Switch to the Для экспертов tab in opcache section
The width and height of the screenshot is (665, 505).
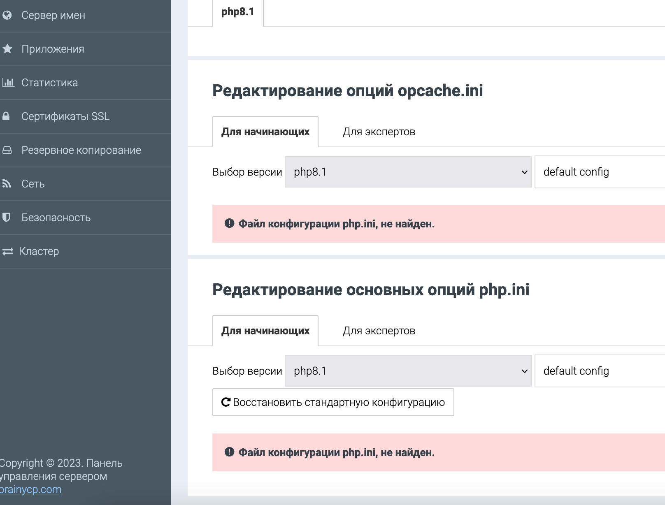379,132
